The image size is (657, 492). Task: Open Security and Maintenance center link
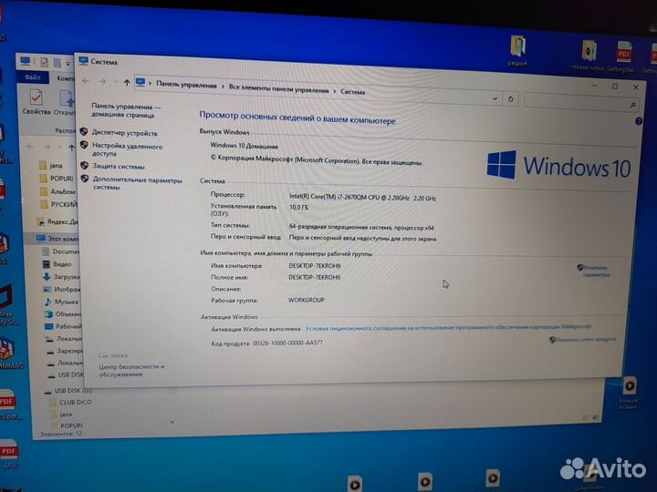click(131, 370)
